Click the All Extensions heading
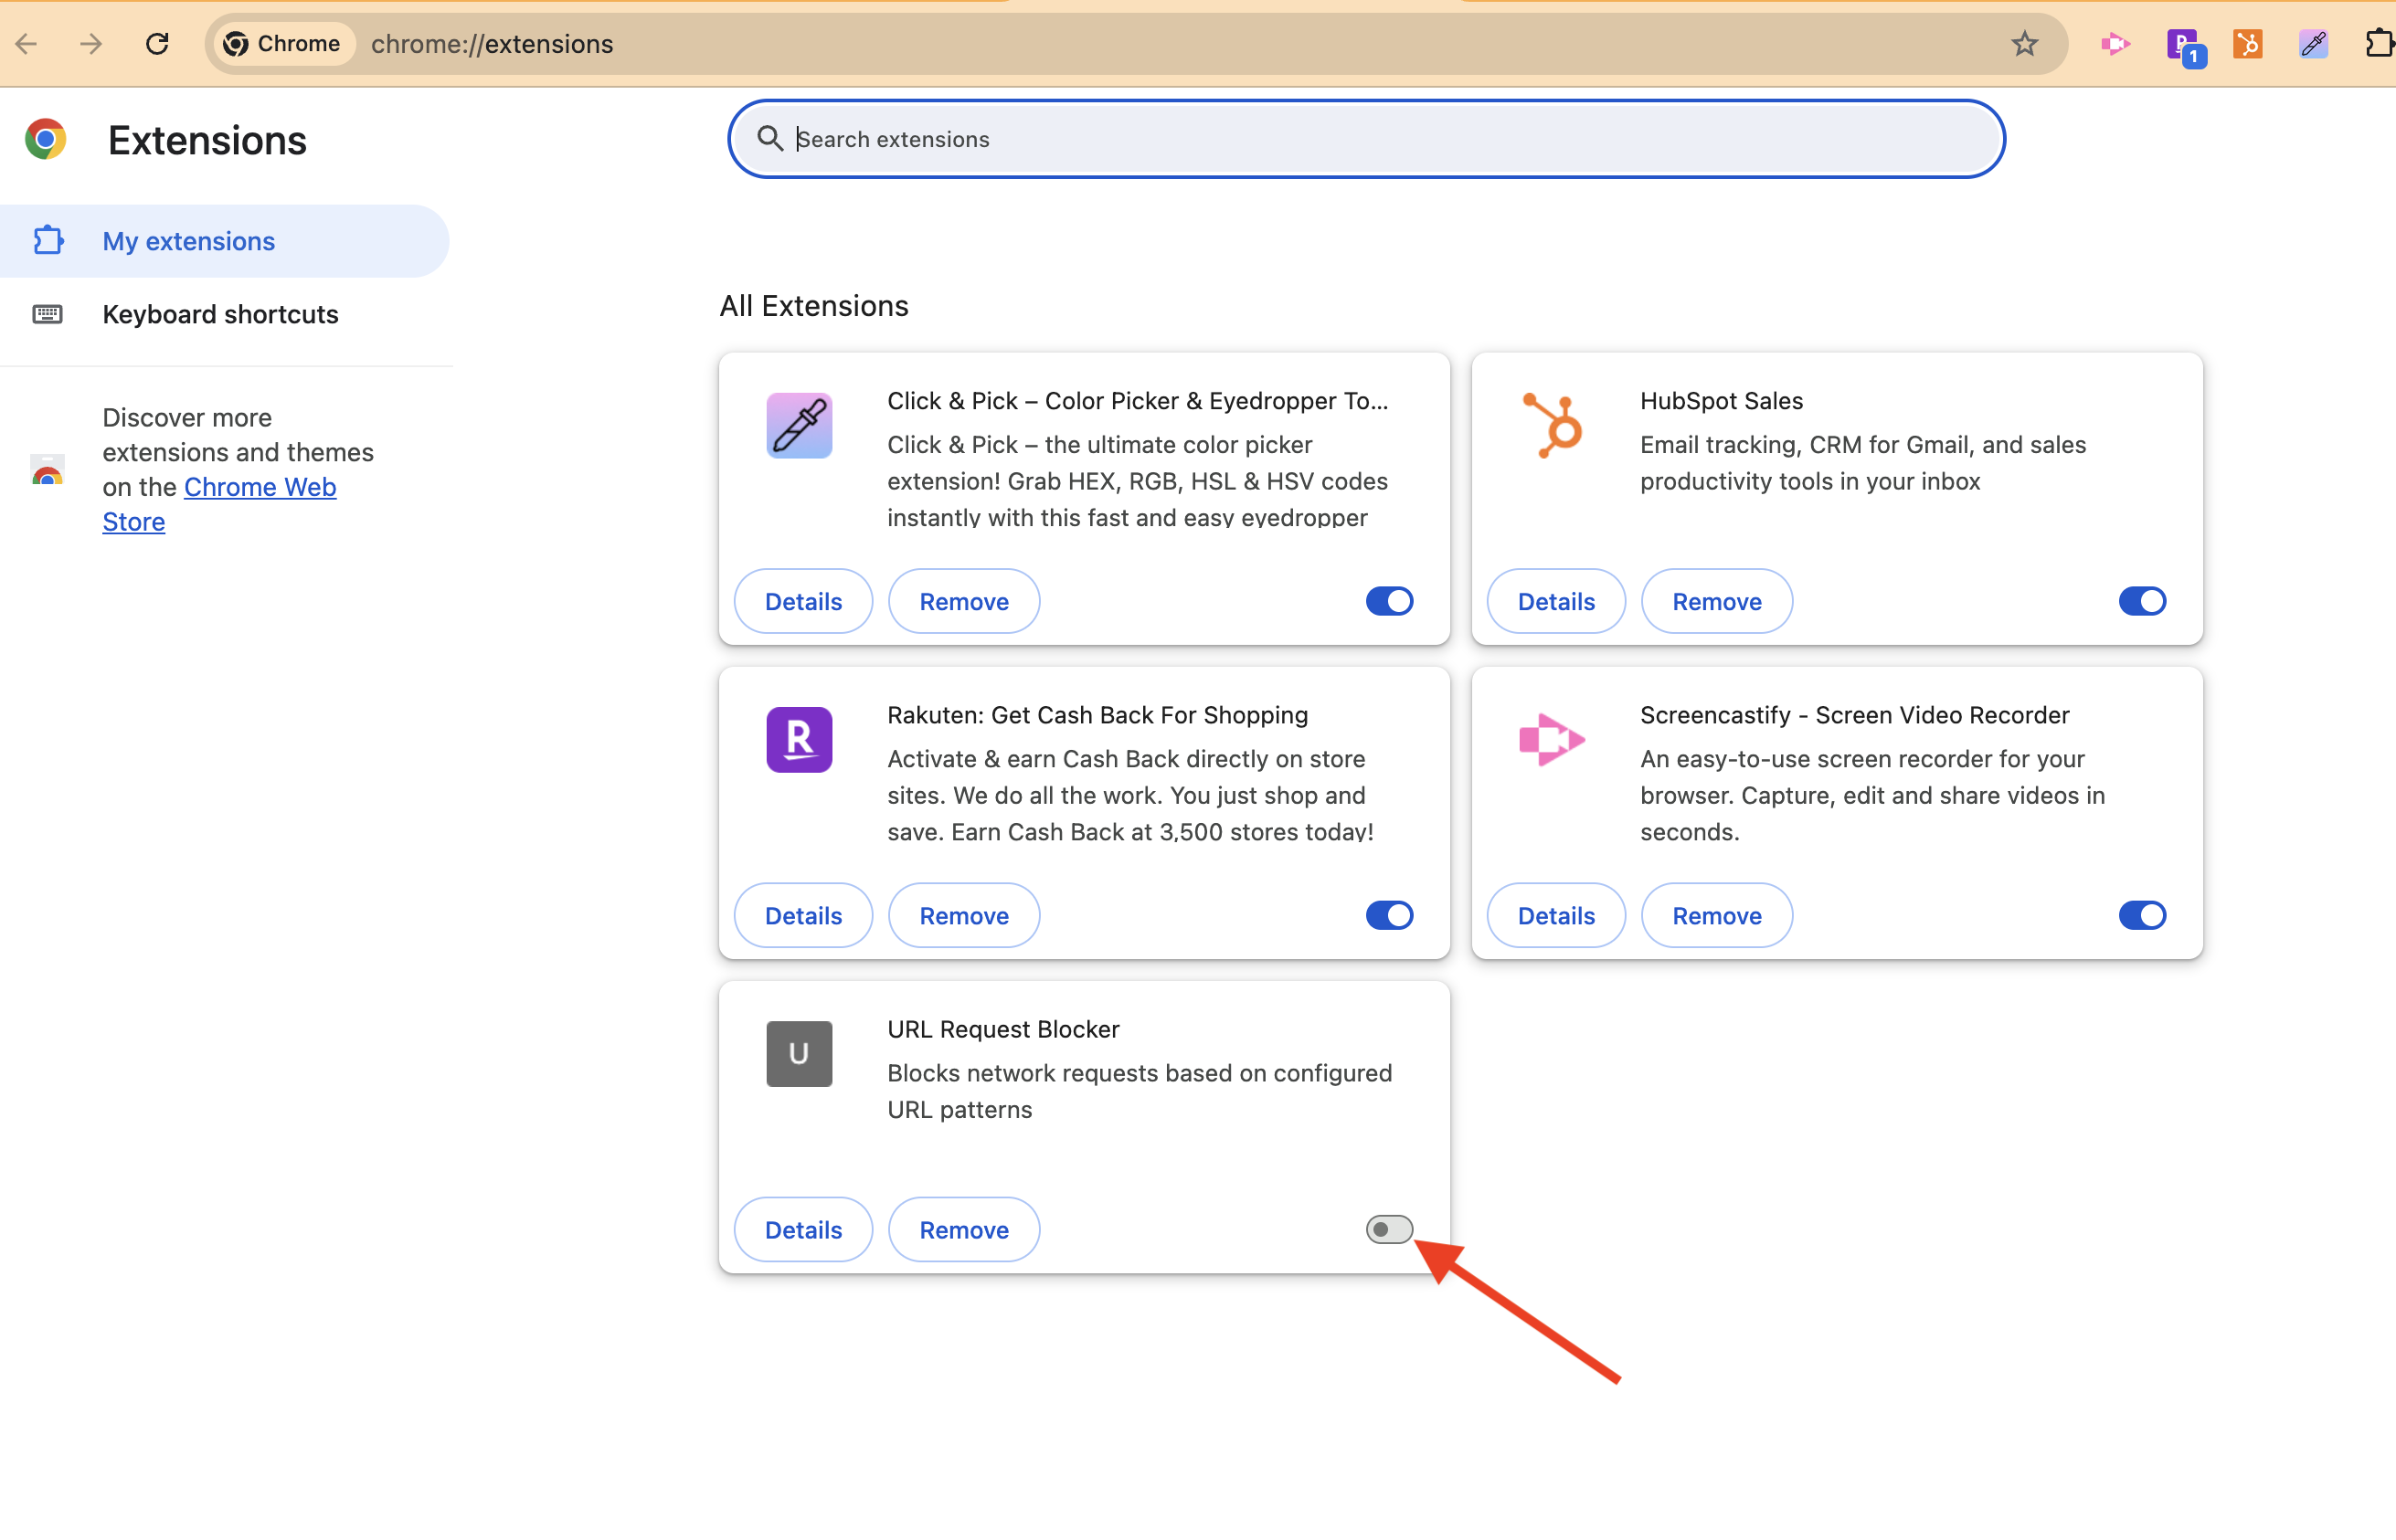This screenshot has height=1540, width=2396. tap(814, 306)
